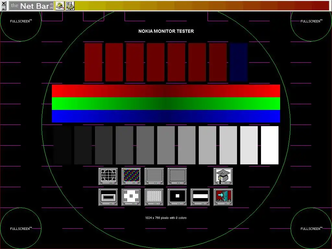The image size is (332, 249).
Task: Start the Resolution test with horizontal lines icon
Action: coord(154,176)
